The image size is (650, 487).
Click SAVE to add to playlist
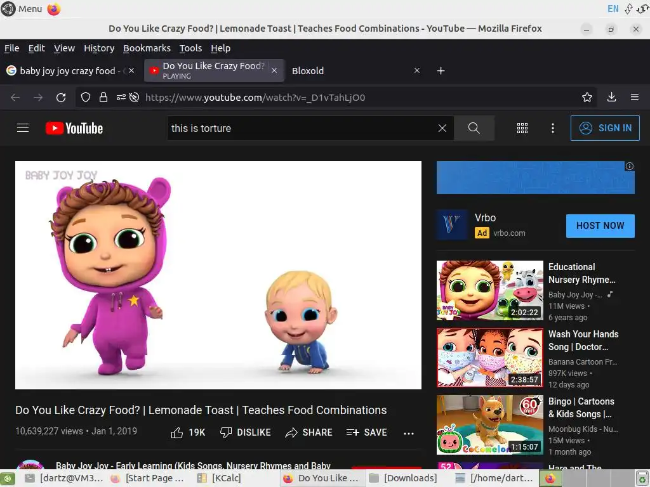(x=366, y=432)
